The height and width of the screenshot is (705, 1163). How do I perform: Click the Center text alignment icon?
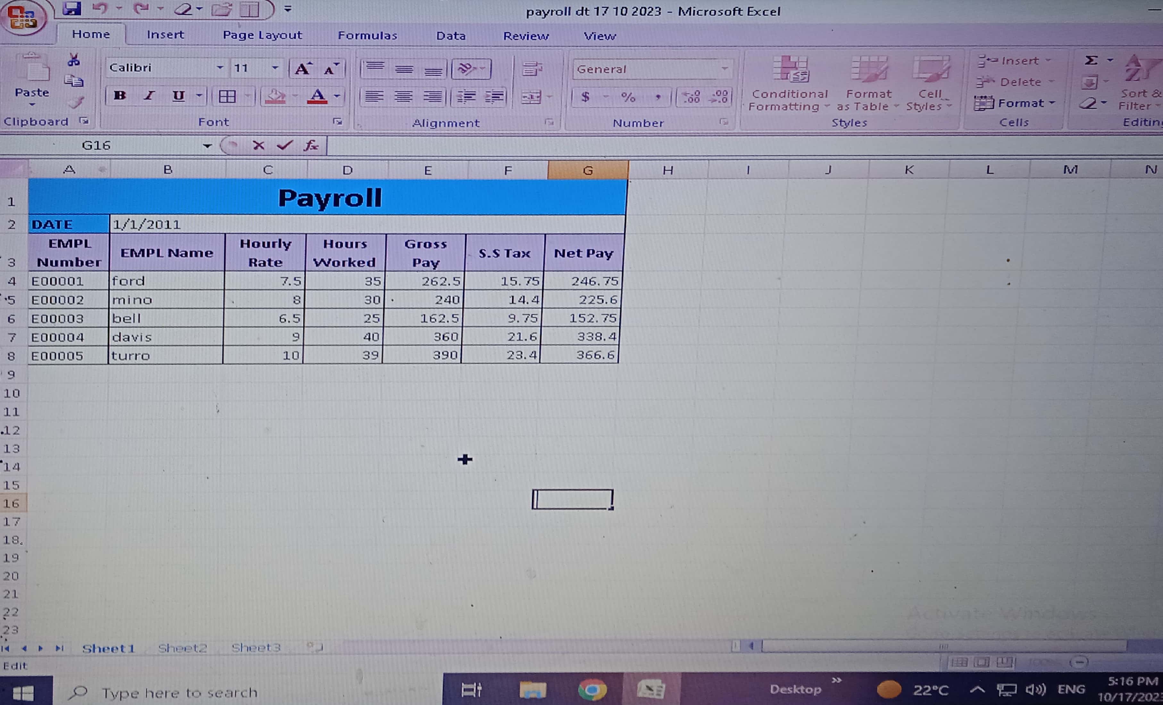[404, 97]
